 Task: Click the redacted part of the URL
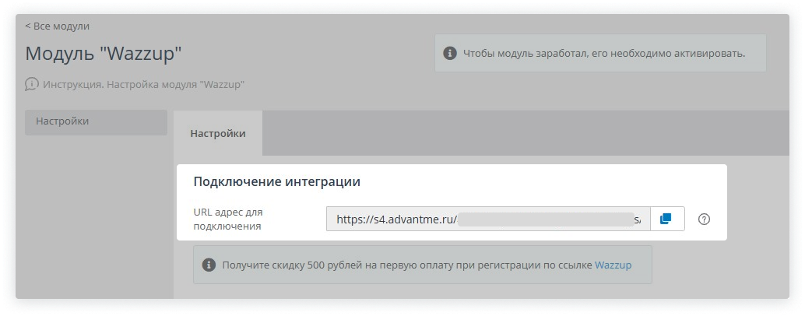[x=545, y=219]
